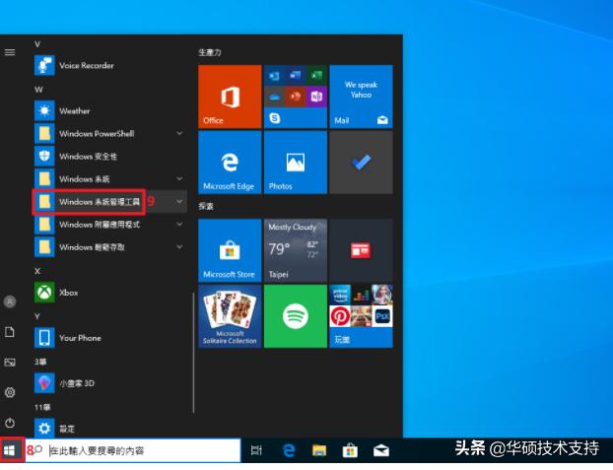Open the Office apps group tile with Skype
This screenshot has width=613, height=470.
click(x=296, y=97)
